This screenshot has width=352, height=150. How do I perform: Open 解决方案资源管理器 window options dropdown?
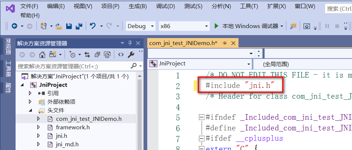point(122,43)
